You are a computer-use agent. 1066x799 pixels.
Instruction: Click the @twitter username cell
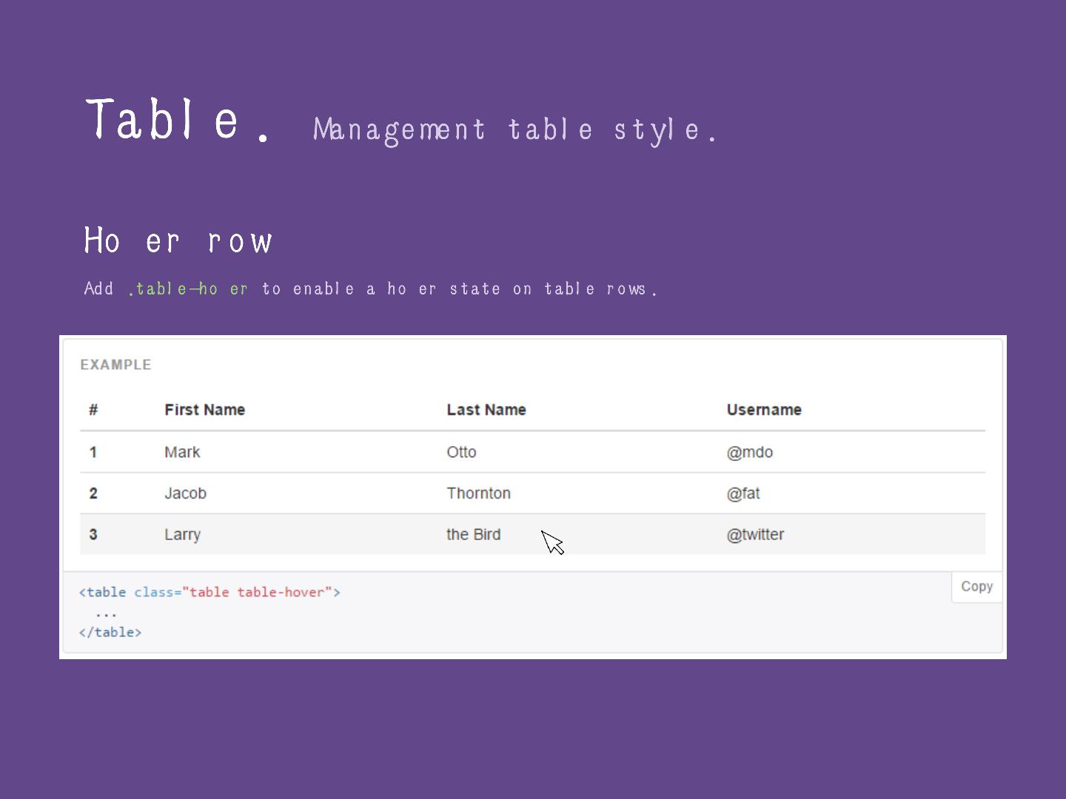point(755,535)
